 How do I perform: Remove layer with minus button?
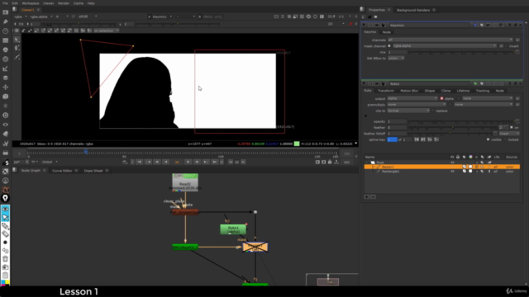tap(373, 196)
